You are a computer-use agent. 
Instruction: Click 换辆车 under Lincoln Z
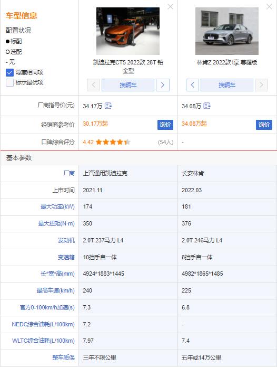point(227,84)
